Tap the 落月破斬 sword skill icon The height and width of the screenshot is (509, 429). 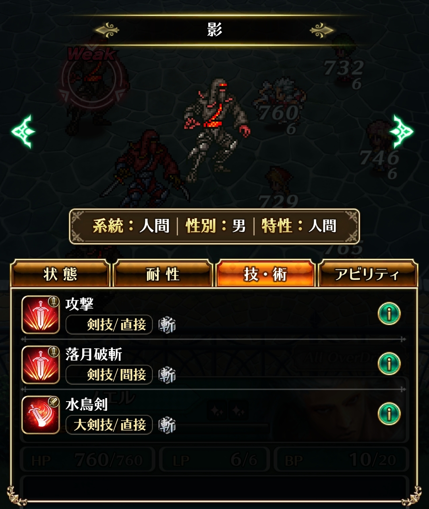41,365
